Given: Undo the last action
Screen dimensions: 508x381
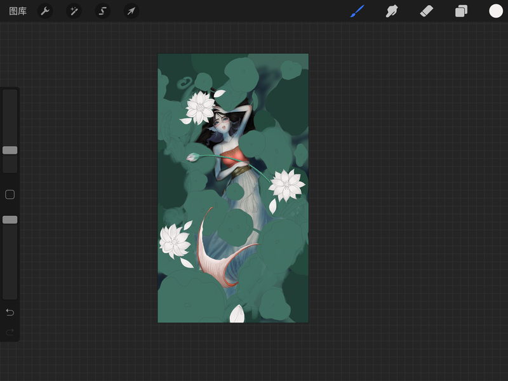Looking at the screenshot, I should 10,312.
